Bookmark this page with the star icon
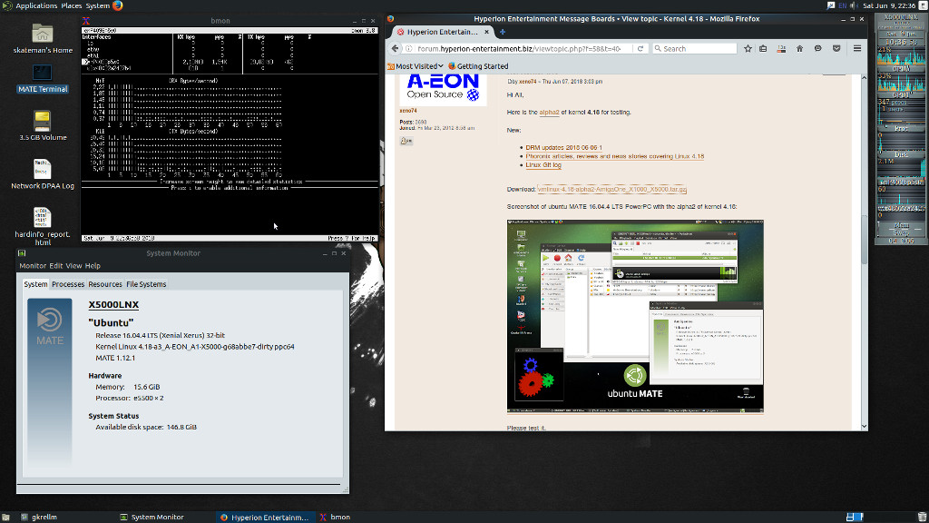929x523 pixels. point(748,49)
